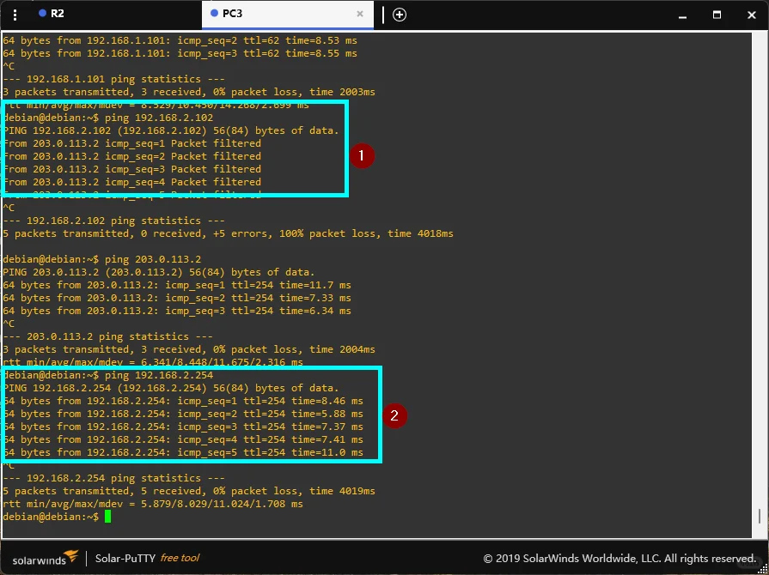Click the terminal vertical scrollbar
769x575 pixels.
pos(760,517)
